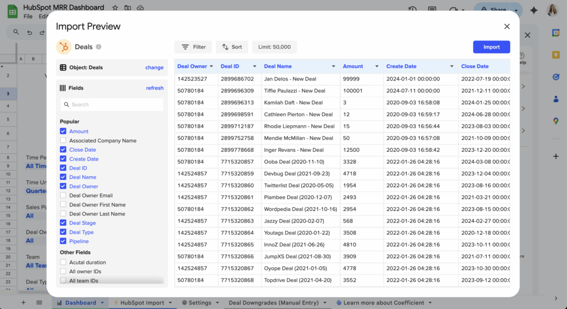Click the change object link

click(154, 68)
